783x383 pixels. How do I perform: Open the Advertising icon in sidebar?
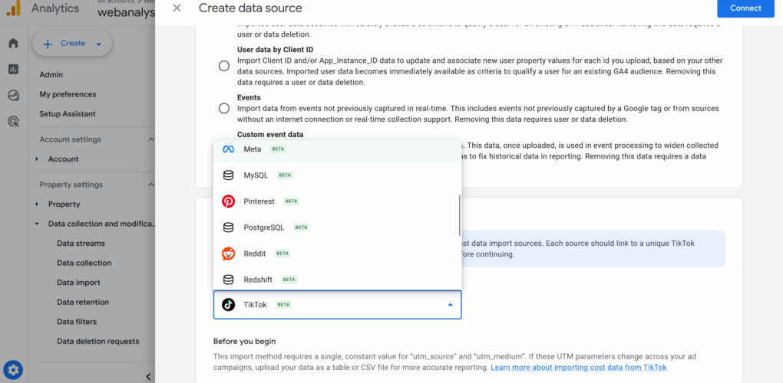[x=13, y=121]
